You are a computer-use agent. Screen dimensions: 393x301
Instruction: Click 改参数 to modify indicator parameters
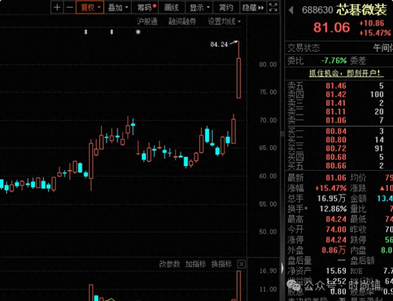point(170,264)
